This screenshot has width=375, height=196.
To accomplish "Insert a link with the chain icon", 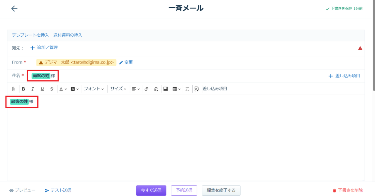I will [x=146, y=89].
